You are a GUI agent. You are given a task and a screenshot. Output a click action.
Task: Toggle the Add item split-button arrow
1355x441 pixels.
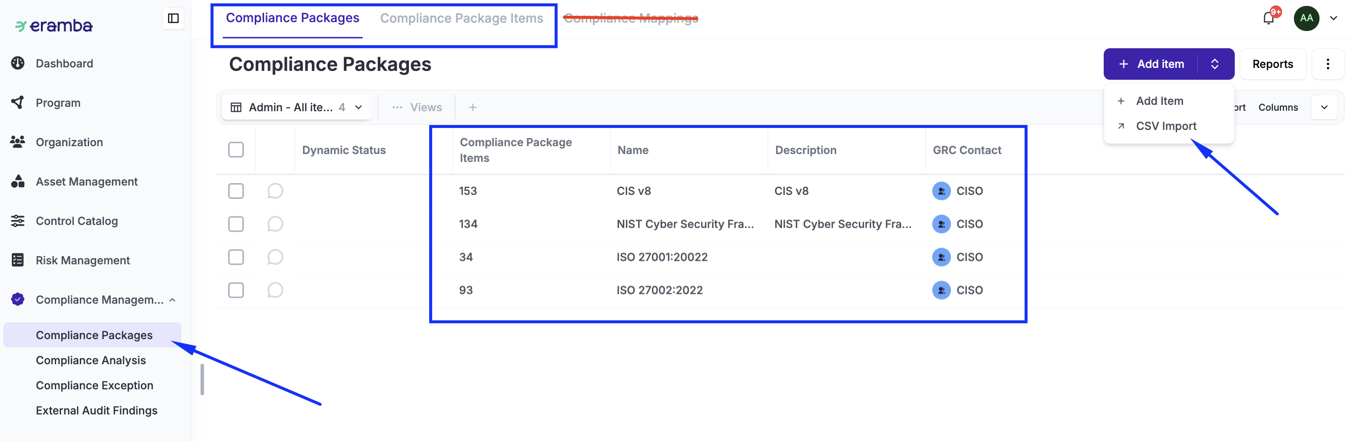click(x=1215, y=64)
